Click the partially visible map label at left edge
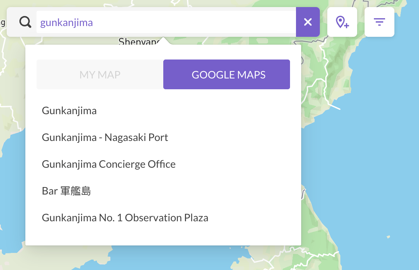419x270 pixels. (3, 22)
